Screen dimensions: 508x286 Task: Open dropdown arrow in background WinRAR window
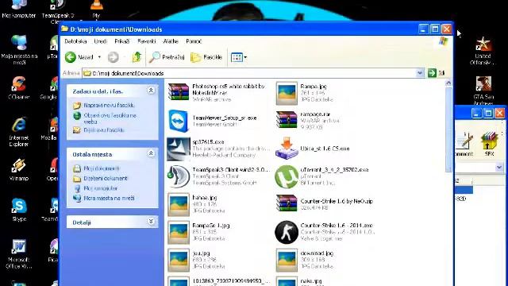point(499,168)
